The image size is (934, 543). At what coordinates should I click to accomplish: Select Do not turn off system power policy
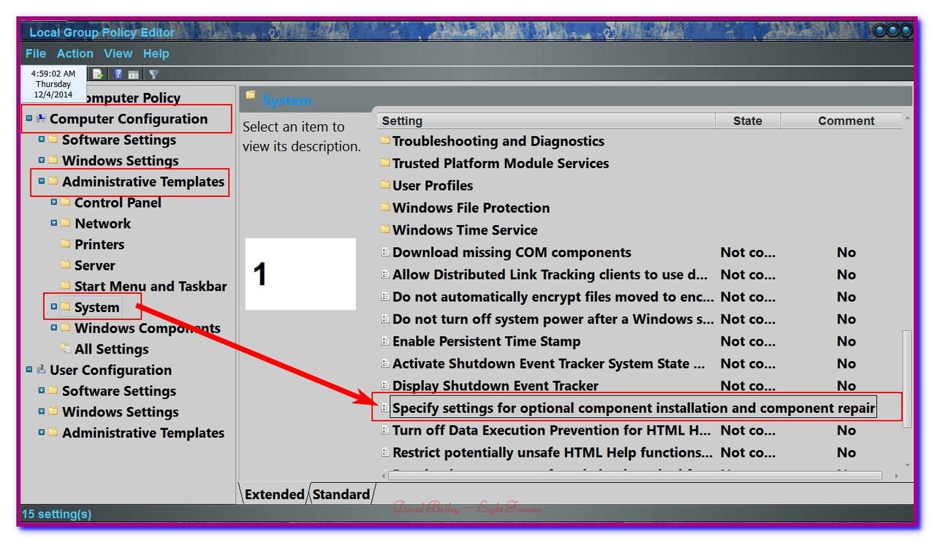tap(553, 319)
